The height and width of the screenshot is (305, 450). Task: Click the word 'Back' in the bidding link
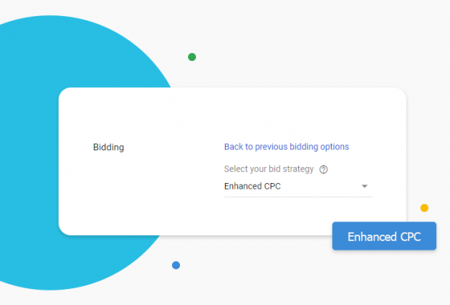(234, 147)
